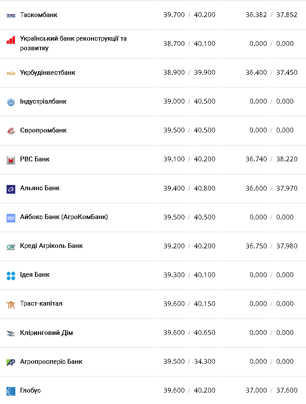Image resolution: width=306 pixels, height=404 pixels.
Task: Click the Європромбанк red logo icon
Action: pos(11,131)
